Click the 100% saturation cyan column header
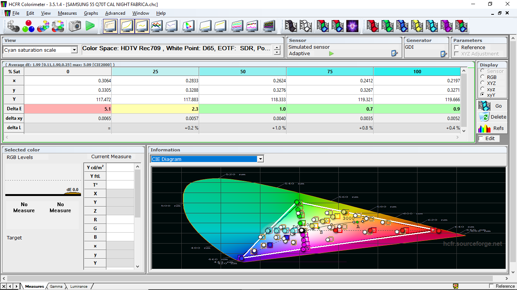 coord(417,71)
